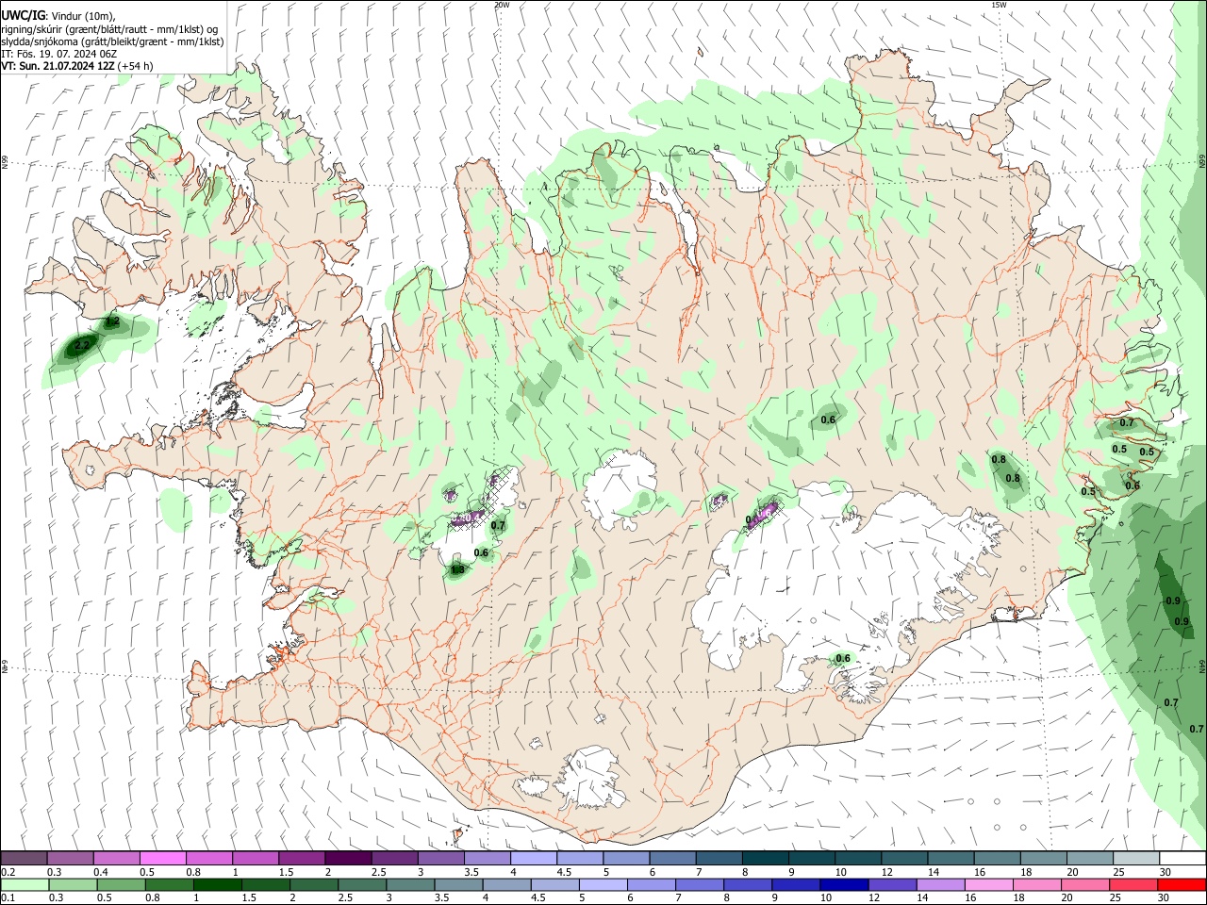Click the '30' label in the rain legend row
This screenshot has height=905, width=1207.
pyautogui.click(x=1163, y=897)
